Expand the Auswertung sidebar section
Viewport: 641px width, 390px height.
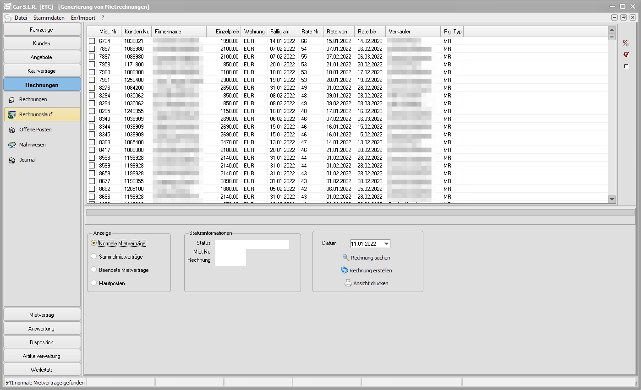pos(42,329)
